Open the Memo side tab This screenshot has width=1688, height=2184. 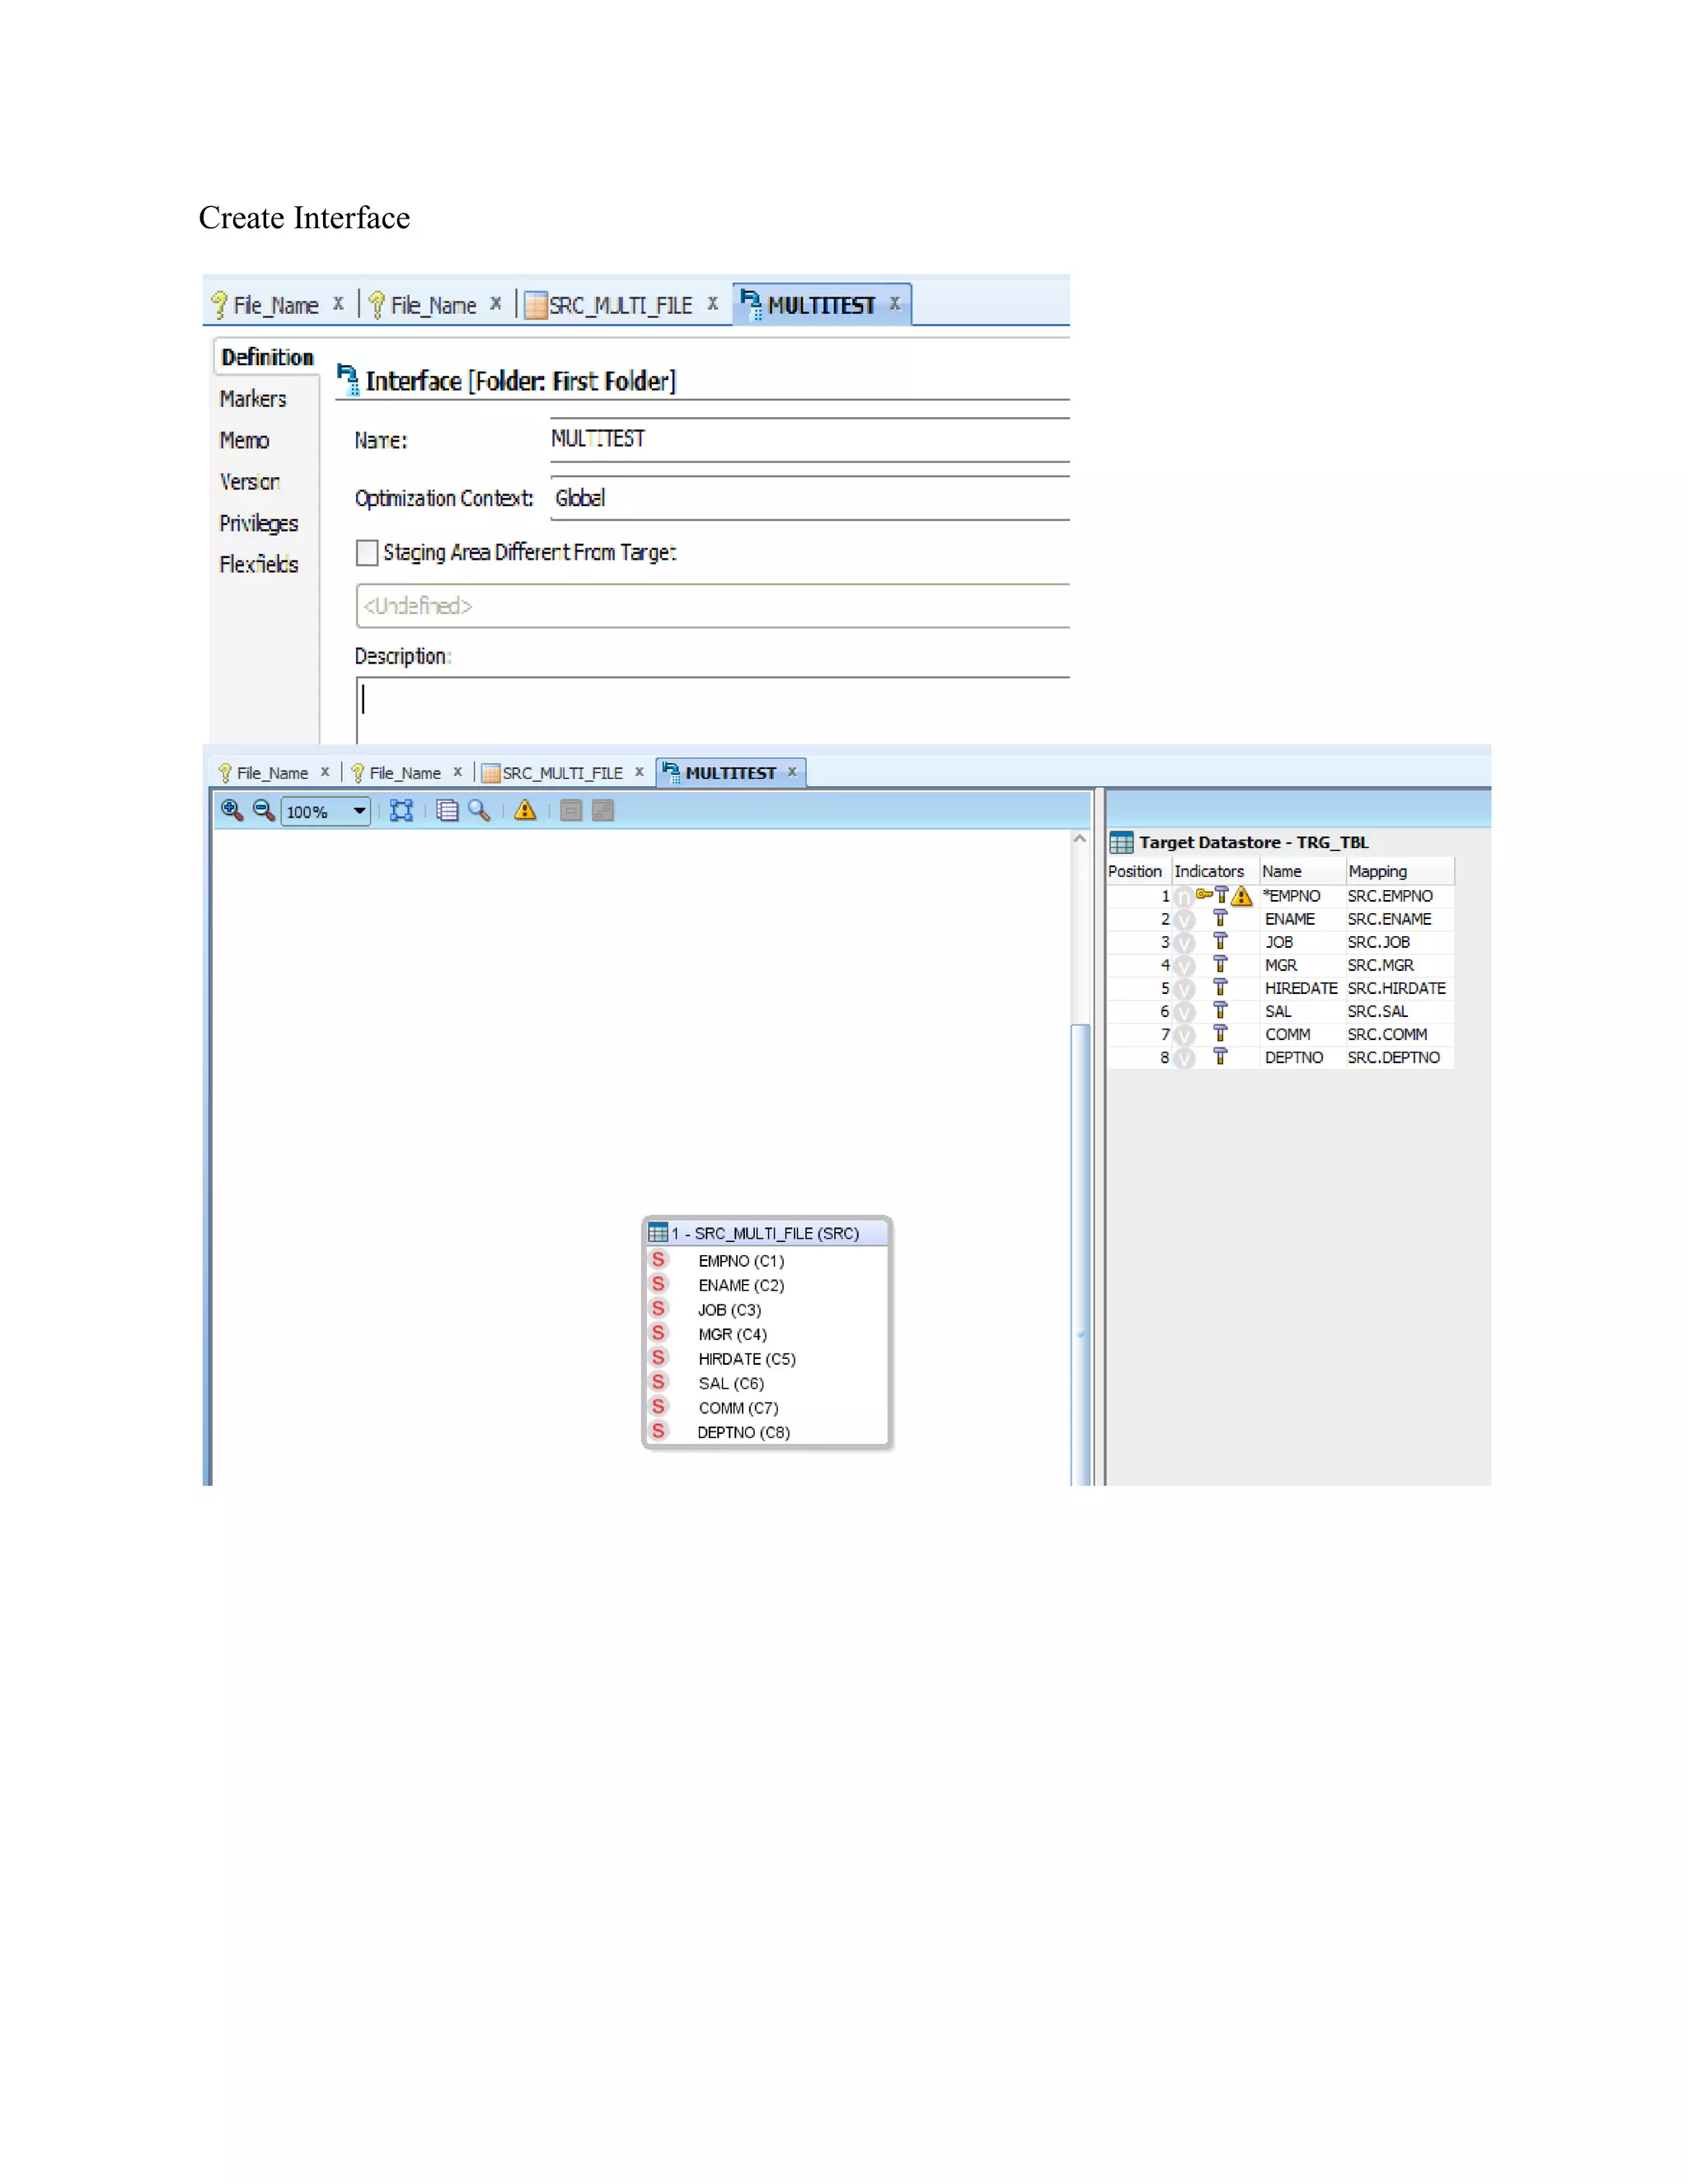click(244, 441)
